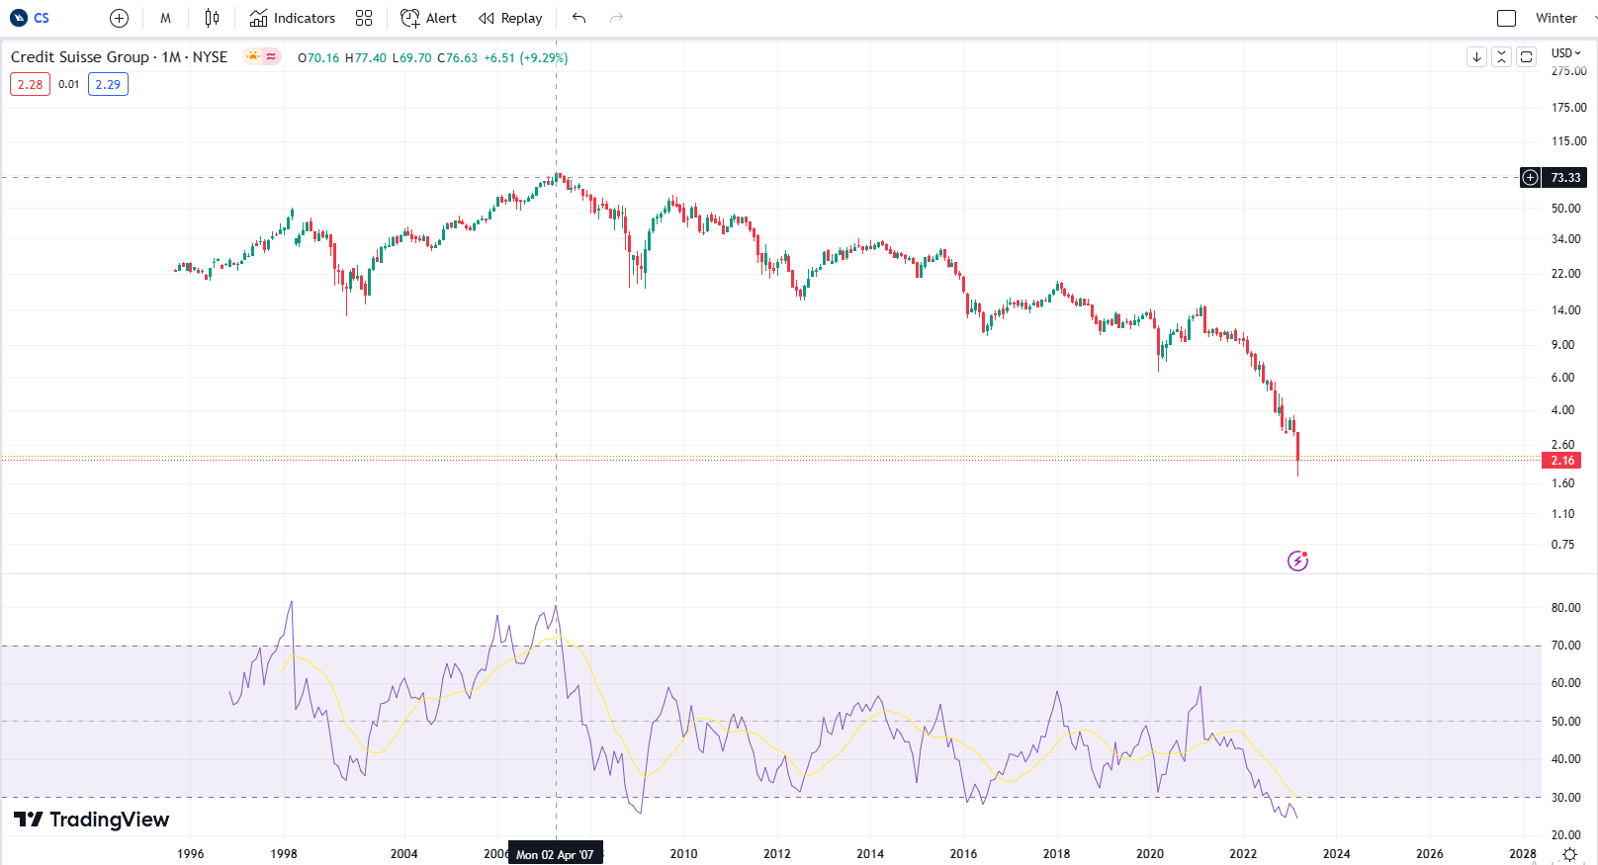This screenshot has width=1598, height=865.
Task: Click the redo arrow icon
Action: coord(616,18)
